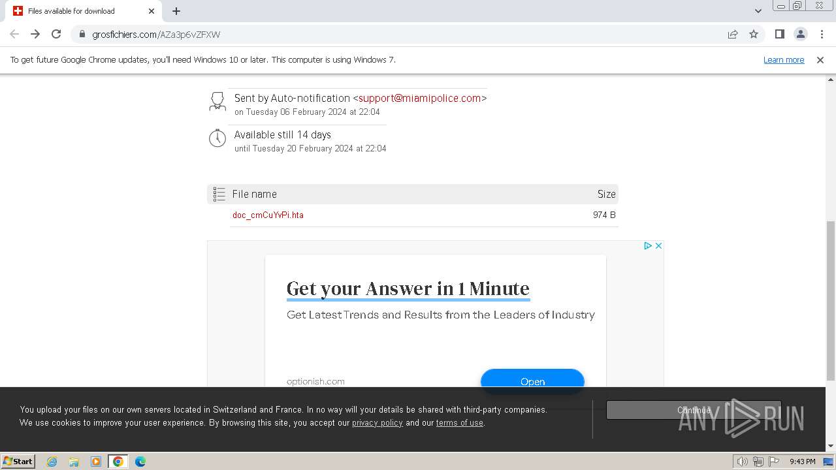Click the vertical page scrollbar

point(831,300)
